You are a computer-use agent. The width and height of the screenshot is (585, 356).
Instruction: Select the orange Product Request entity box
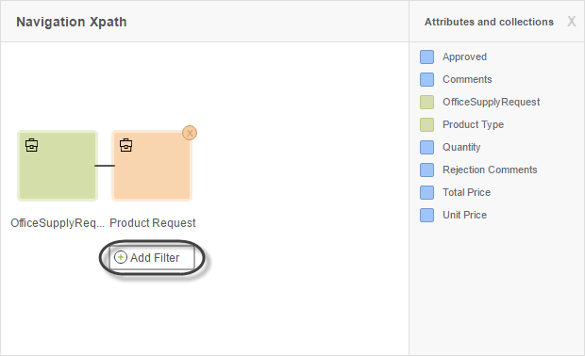coord(152,166)
